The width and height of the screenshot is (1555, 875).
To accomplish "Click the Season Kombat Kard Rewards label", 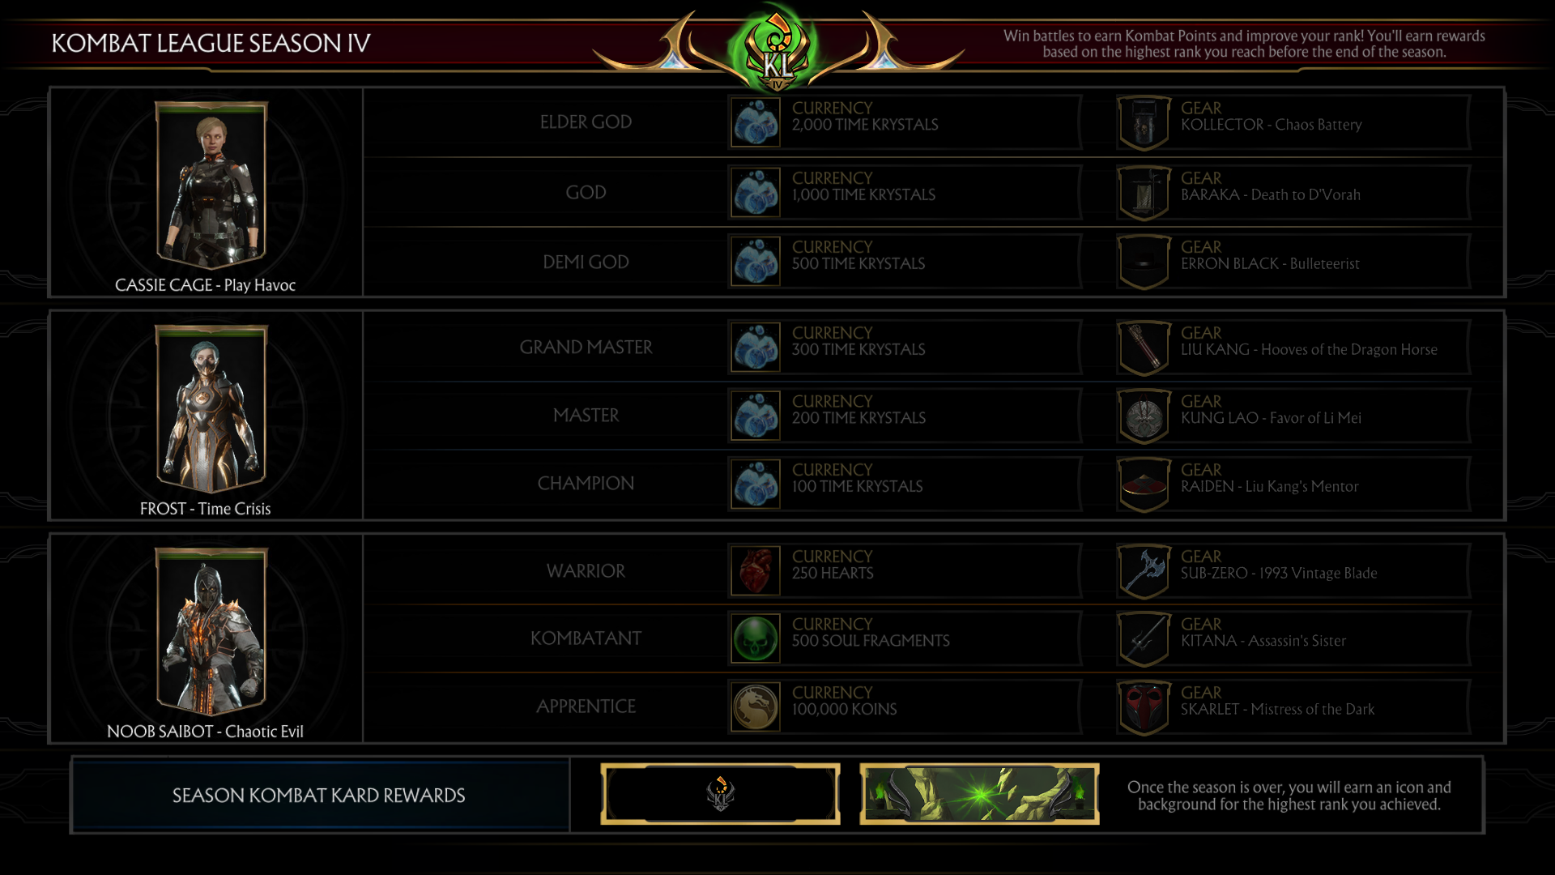I will (x=319, y=796).
